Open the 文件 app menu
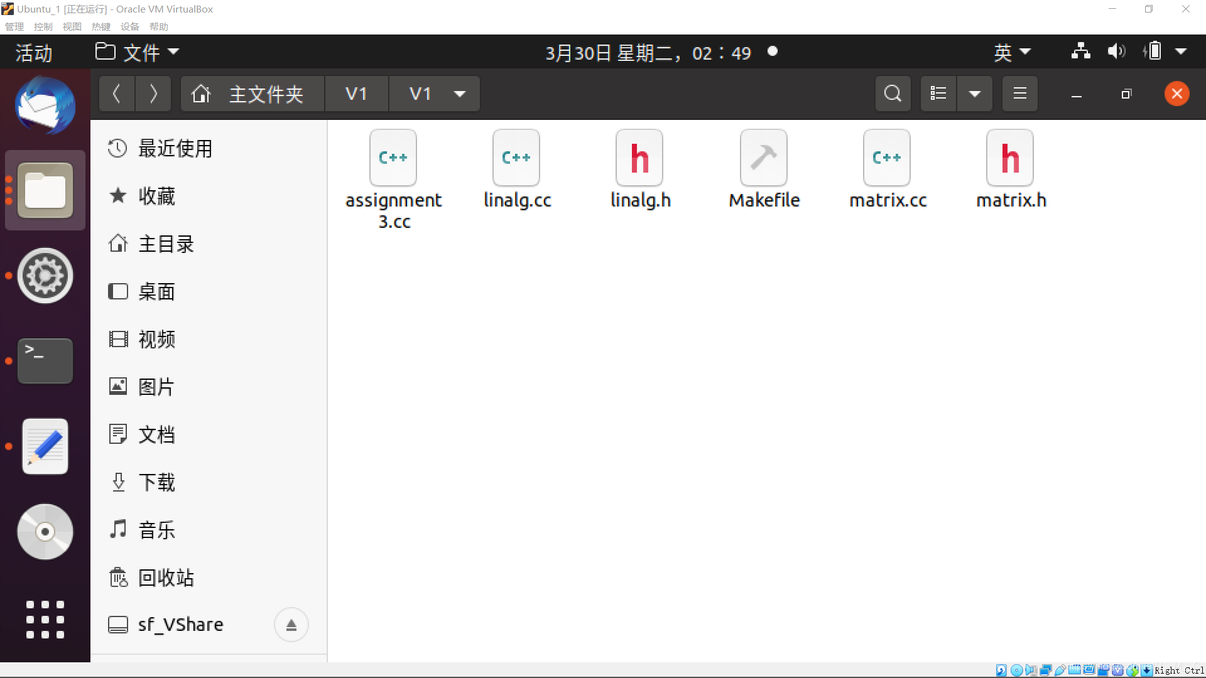Image resolution: width=1206 pixels, height=678 pixels. click(x=138, y=52)
